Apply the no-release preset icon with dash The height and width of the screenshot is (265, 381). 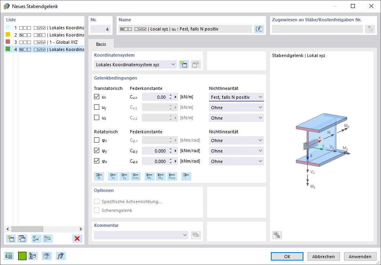click(x=186, y=176)
